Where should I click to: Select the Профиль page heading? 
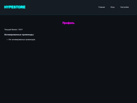coord(68,23)
